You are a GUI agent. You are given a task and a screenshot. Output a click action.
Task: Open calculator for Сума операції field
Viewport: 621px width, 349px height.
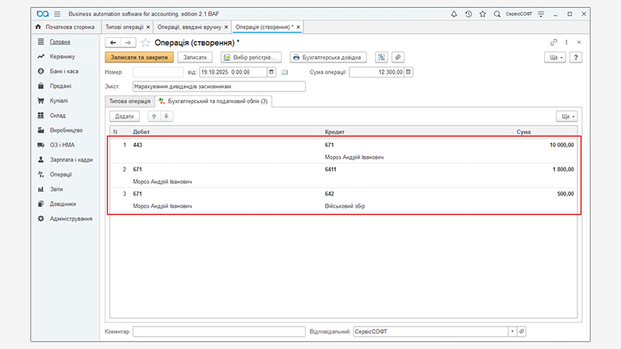point(409,72)
